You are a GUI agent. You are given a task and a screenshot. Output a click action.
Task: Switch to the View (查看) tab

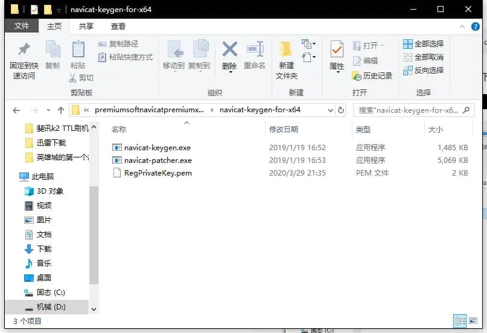(x=118, y=27)
